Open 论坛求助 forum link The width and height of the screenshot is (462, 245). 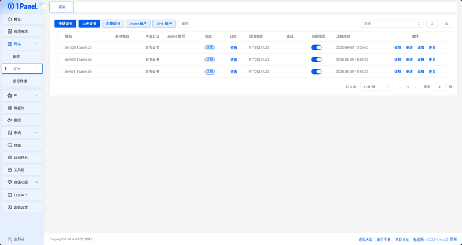[366, 239]
